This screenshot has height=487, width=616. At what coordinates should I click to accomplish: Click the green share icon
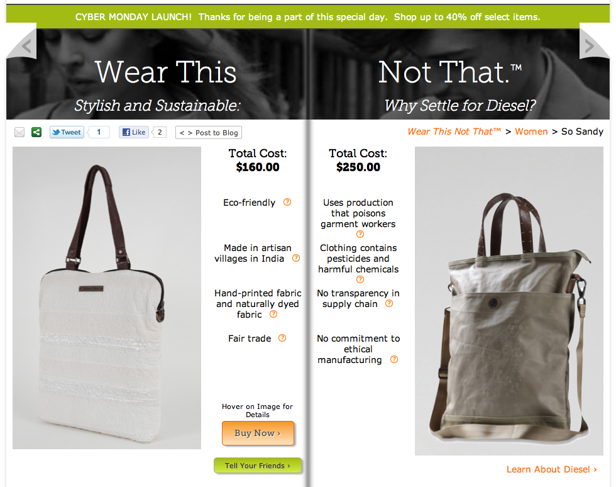[36, 132]
